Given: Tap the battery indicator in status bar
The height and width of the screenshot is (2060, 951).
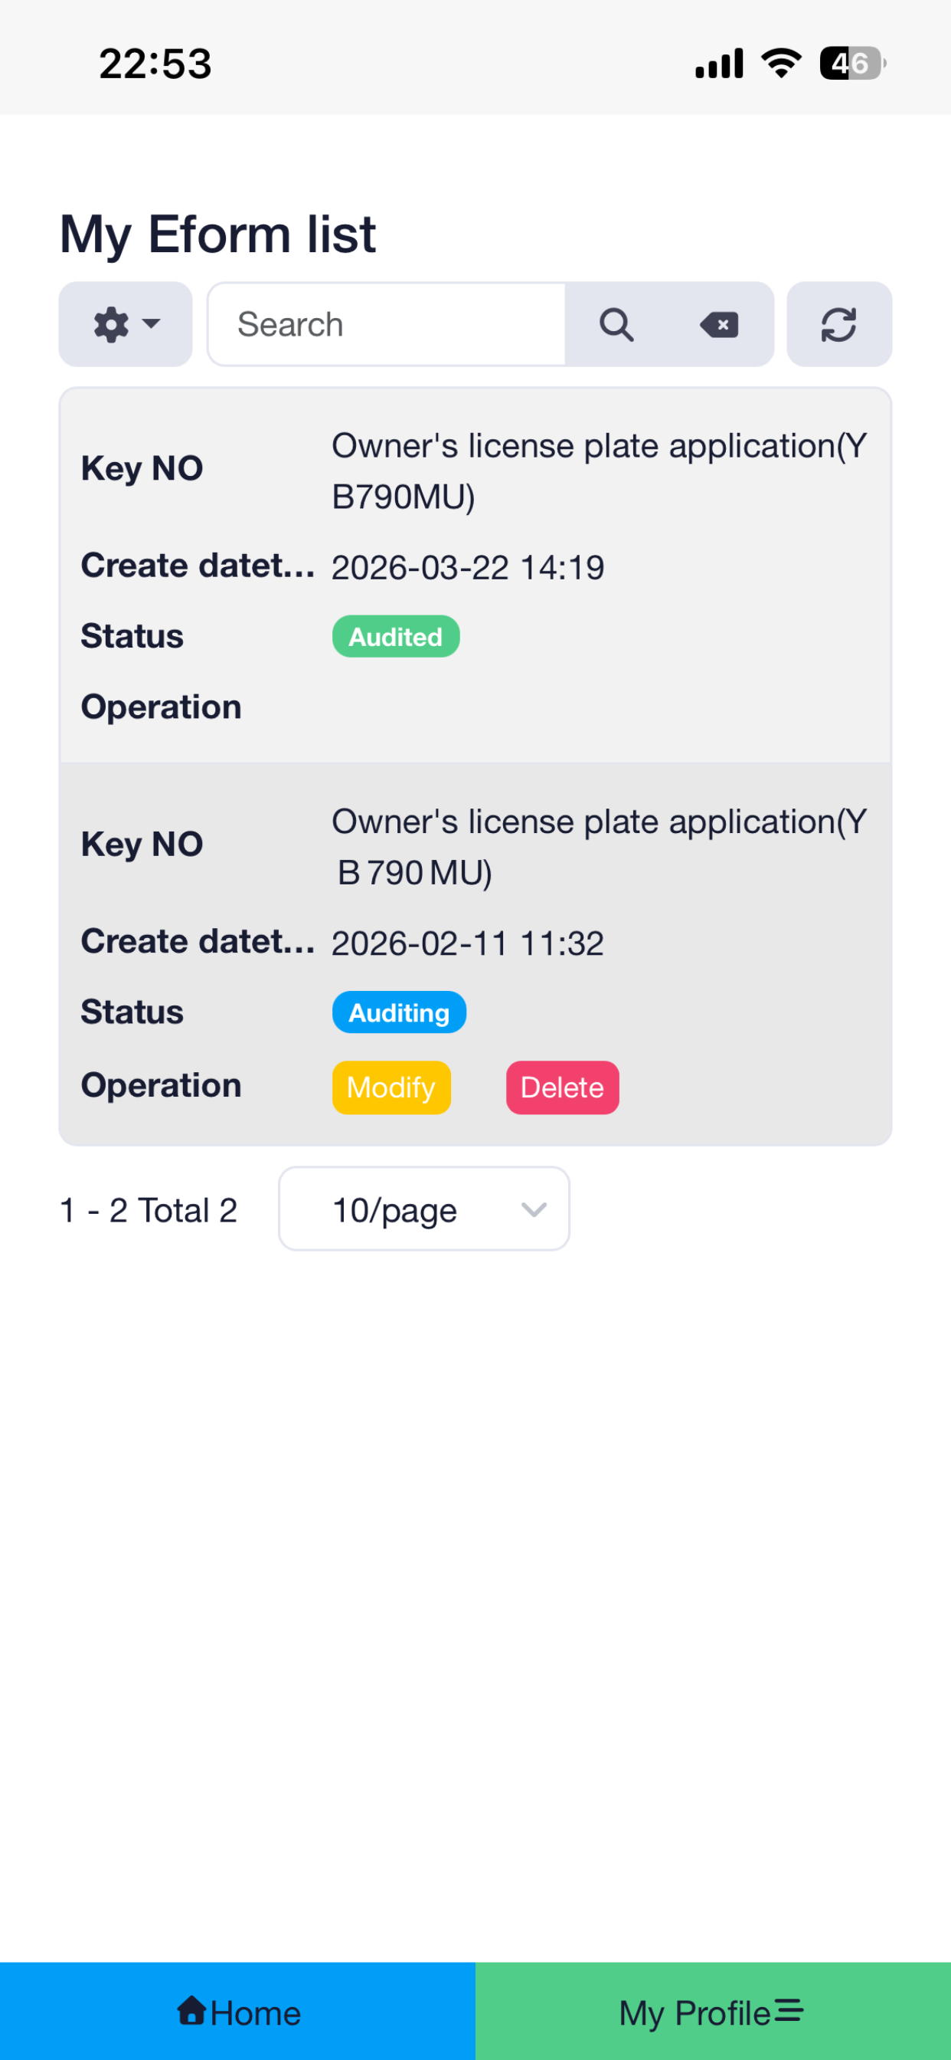Looking at the screenshot, I should [853, 63].
